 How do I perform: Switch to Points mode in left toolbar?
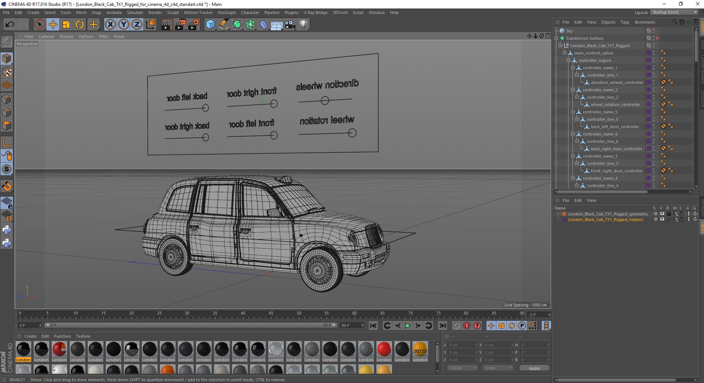(7, 99)
